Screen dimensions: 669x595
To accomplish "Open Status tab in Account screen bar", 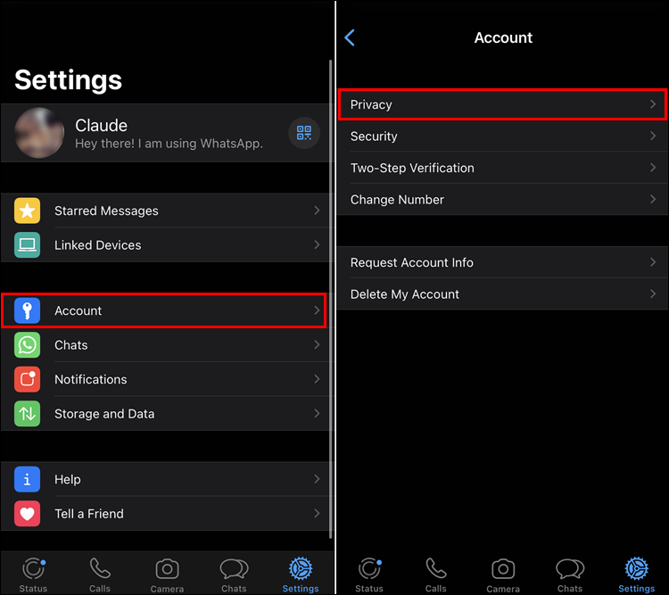I will [369, 574].
